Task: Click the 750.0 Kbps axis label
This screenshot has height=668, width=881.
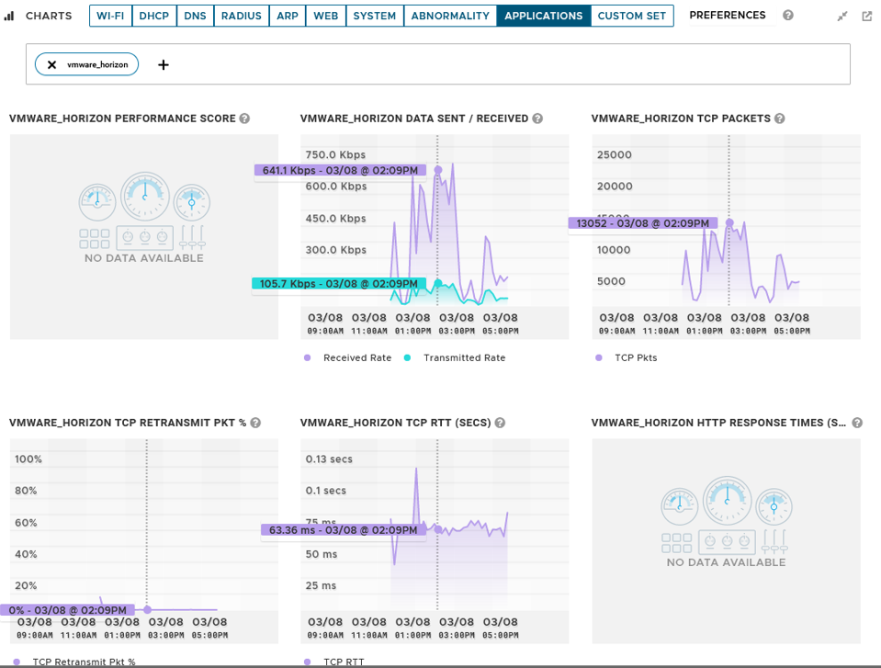Action: pos(335,154)
